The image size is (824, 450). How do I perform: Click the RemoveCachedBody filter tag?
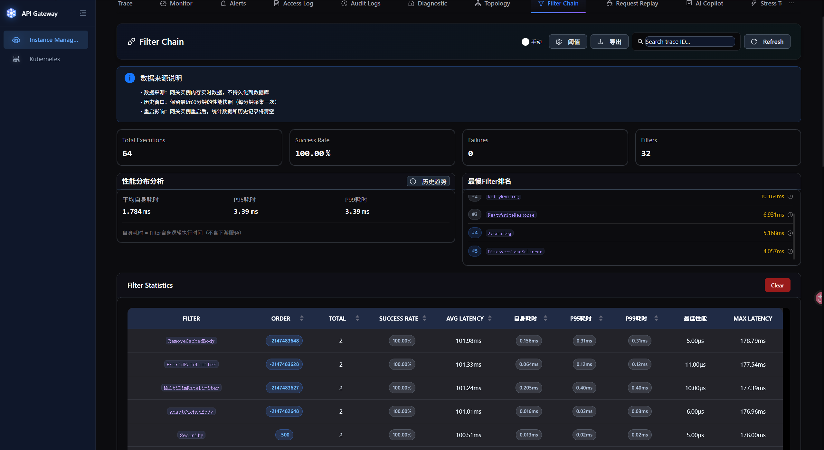click(191, 341)
